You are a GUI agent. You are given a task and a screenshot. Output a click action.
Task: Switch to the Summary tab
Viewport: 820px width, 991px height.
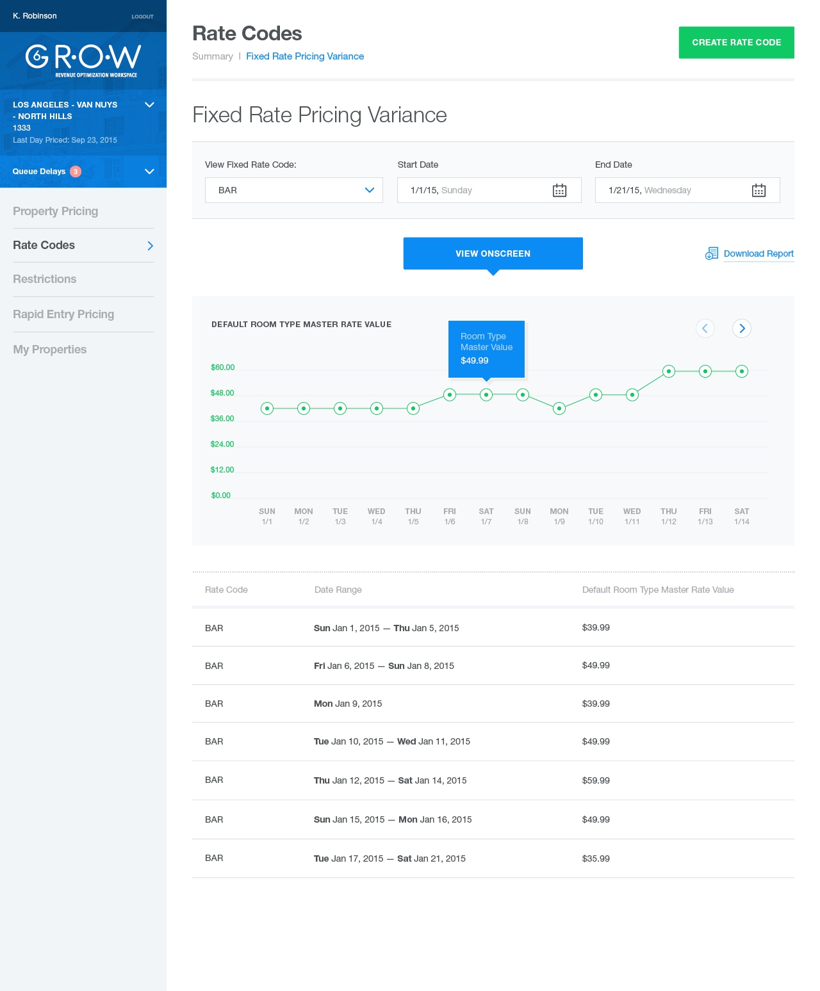[x=212, y=56]
